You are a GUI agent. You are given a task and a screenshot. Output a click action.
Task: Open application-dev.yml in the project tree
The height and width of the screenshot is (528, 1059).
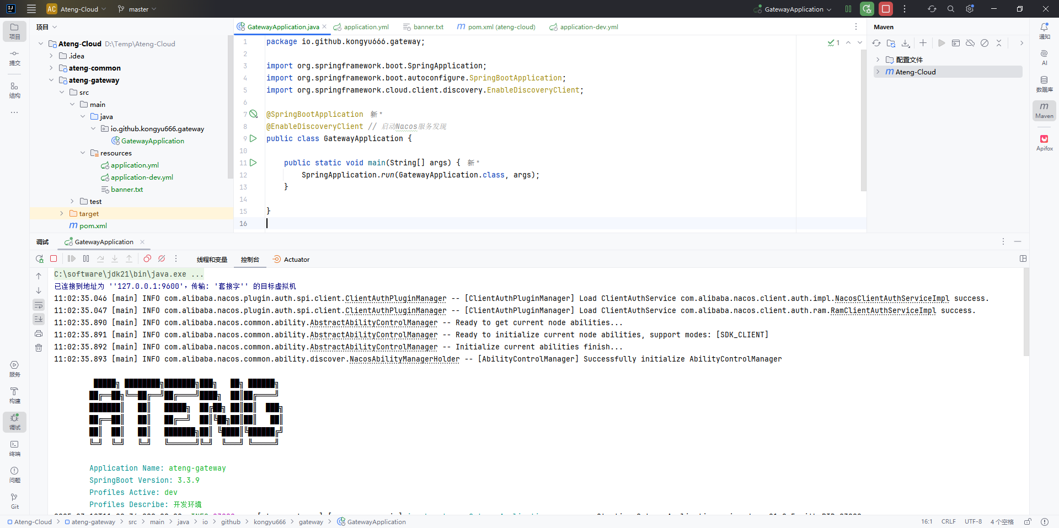142,177
